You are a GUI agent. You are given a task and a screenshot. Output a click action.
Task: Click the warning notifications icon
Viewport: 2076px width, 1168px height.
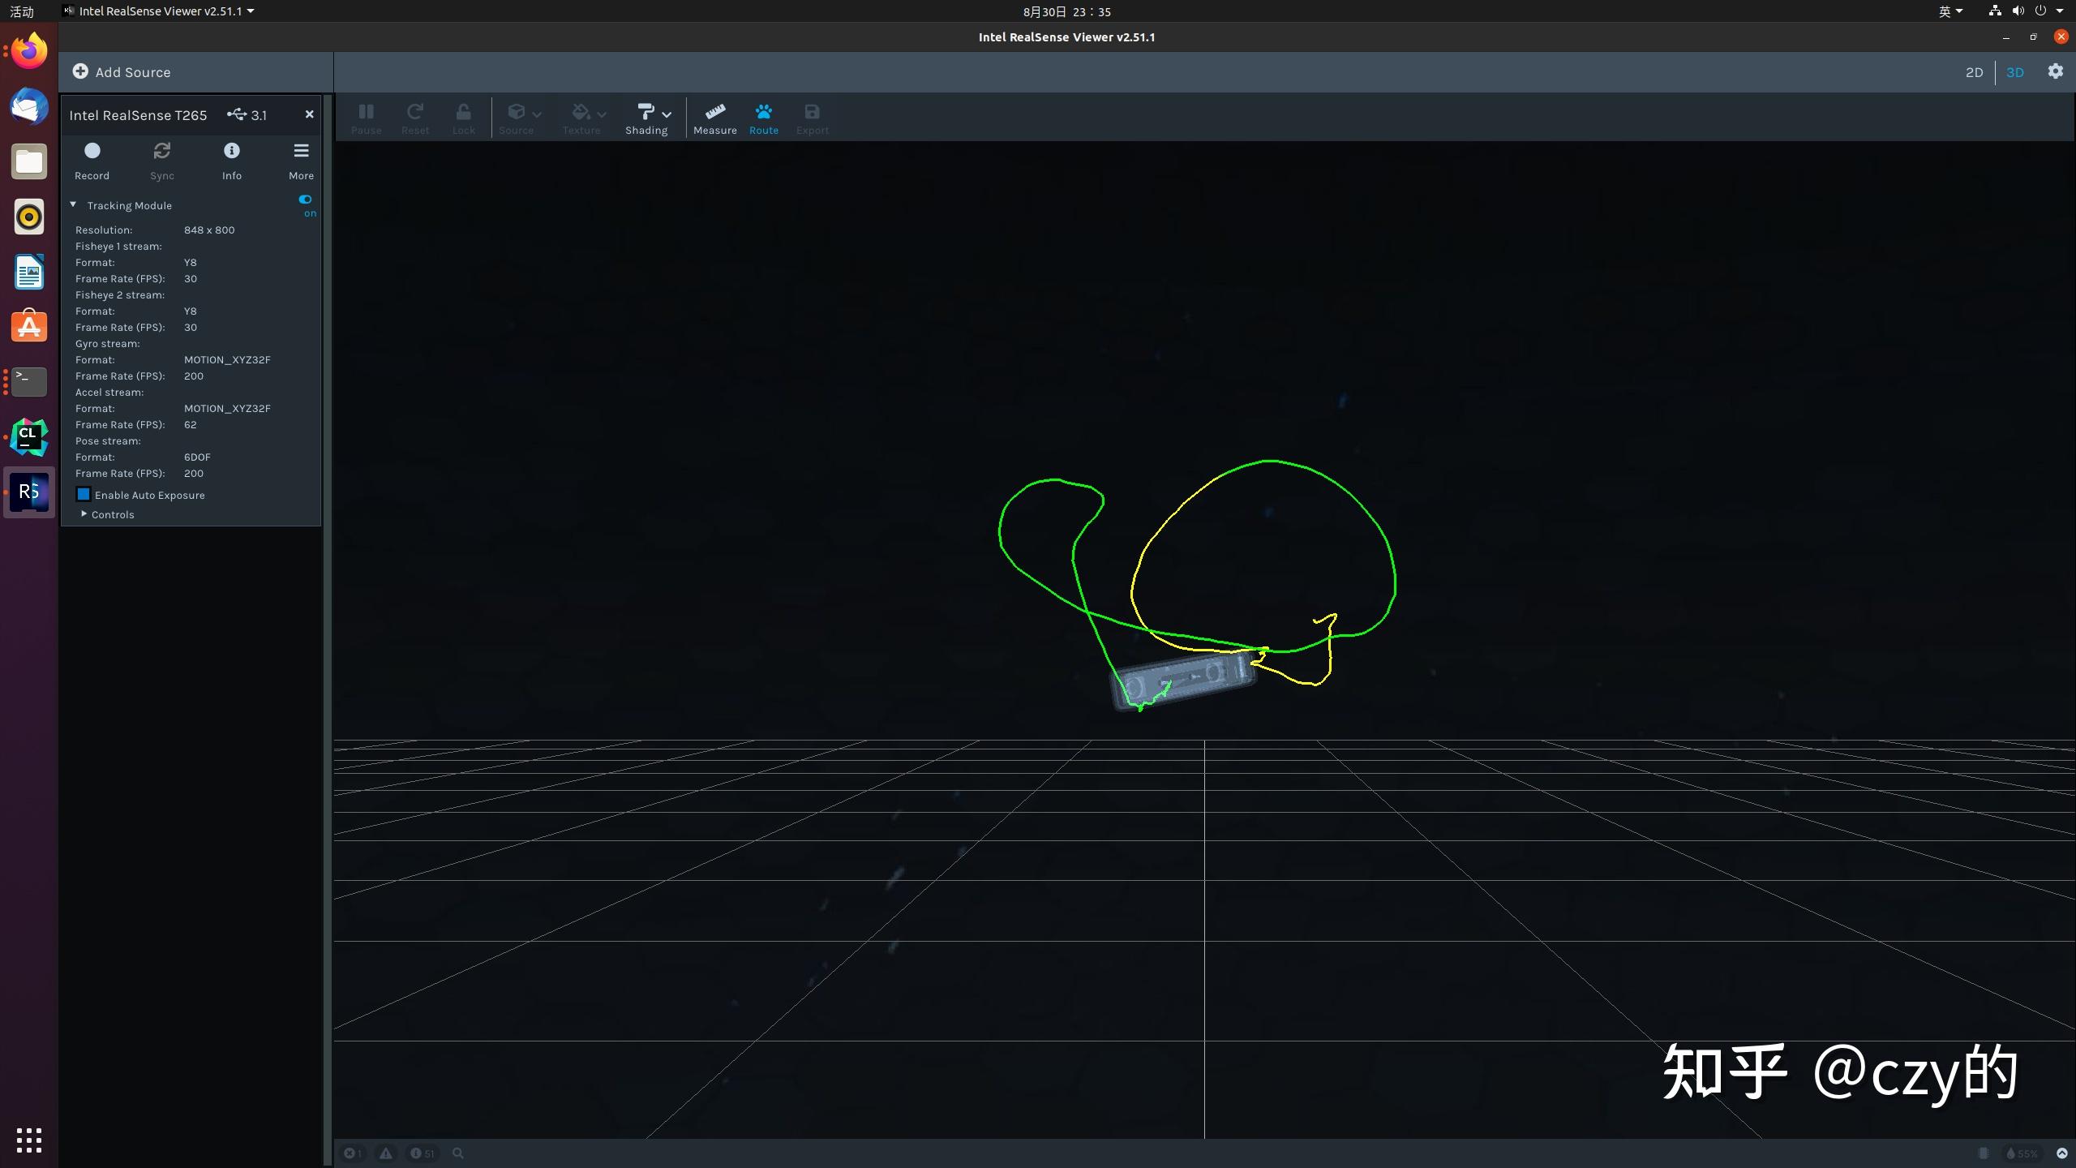pos(386,1153)
